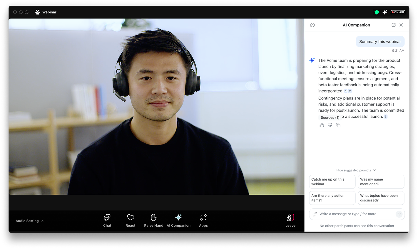Expand the Audio Setting menu

[29, 221]
